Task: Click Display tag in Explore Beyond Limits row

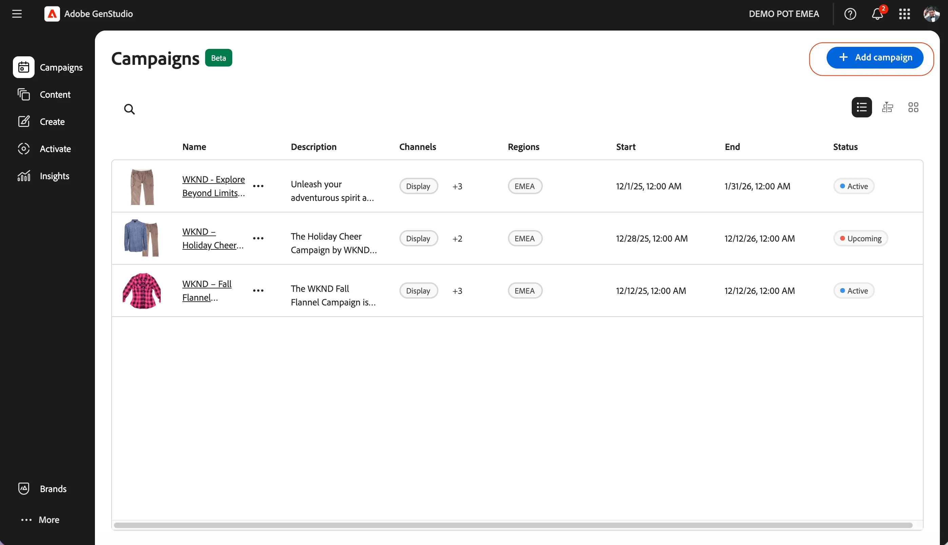Action: pyautogui.click(x=418, y=186)
